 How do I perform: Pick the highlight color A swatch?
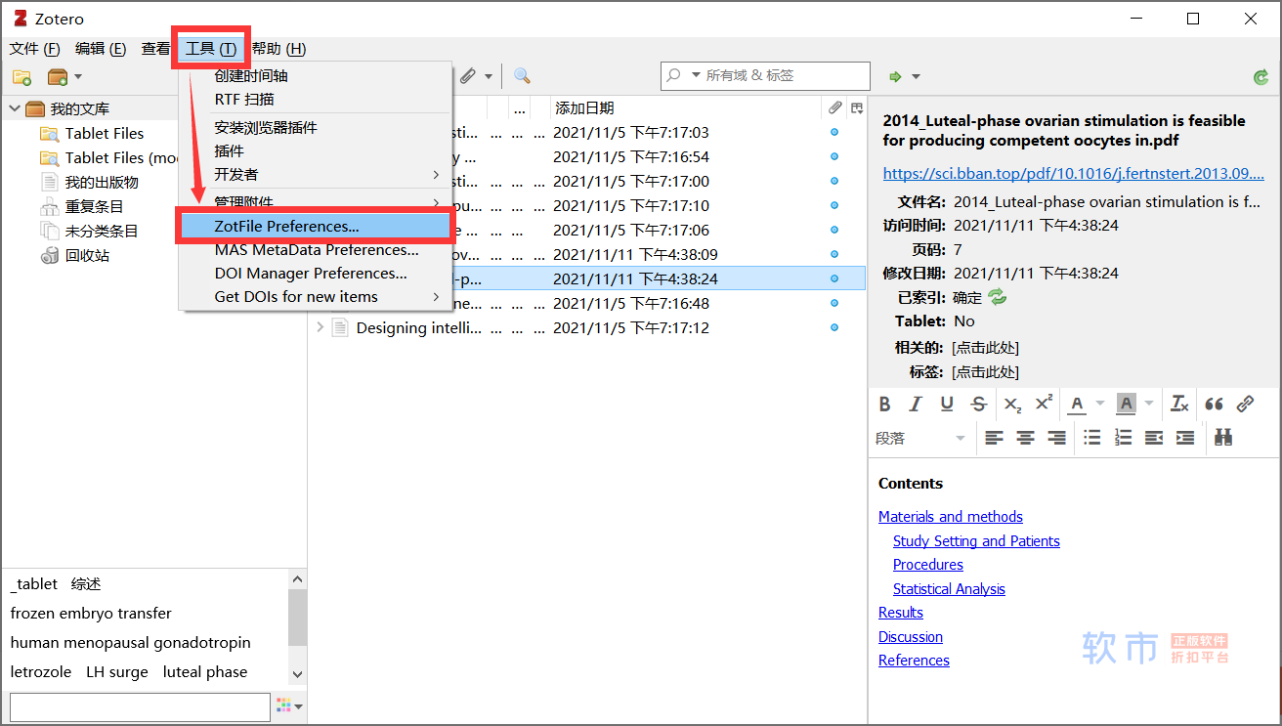point(1126,404)
